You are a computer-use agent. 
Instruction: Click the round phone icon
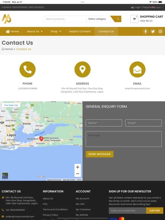[x=27, y=69]
